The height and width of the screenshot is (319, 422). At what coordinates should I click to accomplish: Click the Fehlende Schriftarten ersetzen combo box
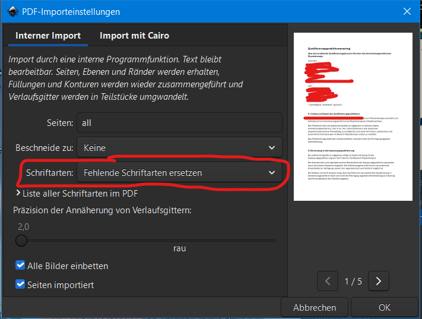(x=179, y=172)
